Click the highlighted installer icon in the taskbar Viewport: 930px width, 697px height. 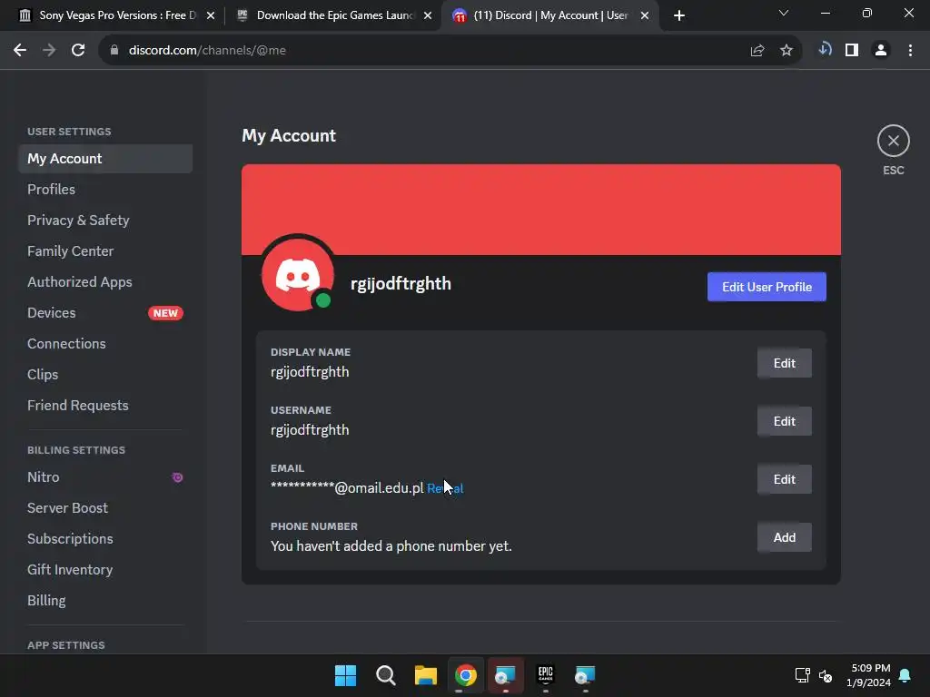505,675
